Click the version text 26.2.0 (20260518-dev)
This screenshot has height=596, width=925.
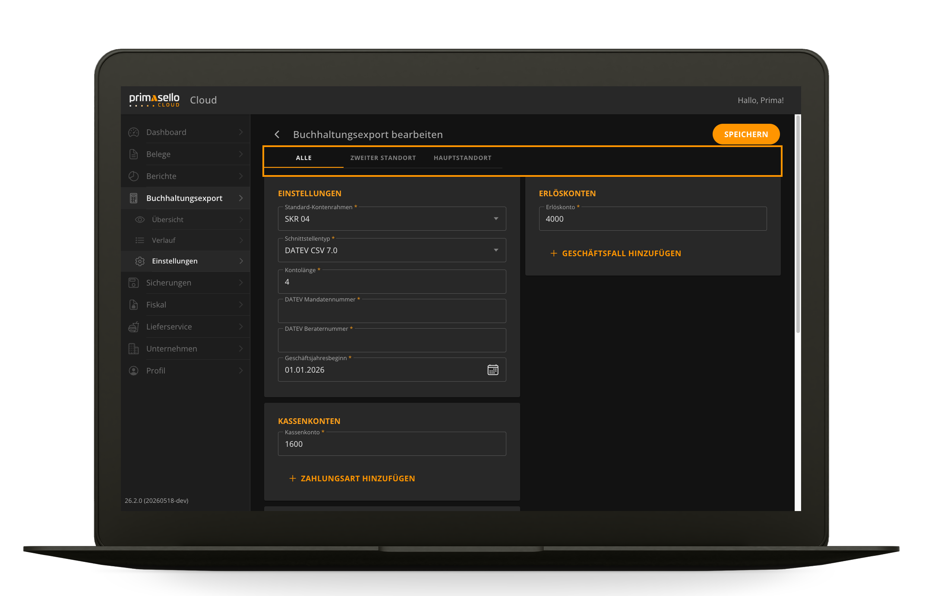tap(157, 501)
